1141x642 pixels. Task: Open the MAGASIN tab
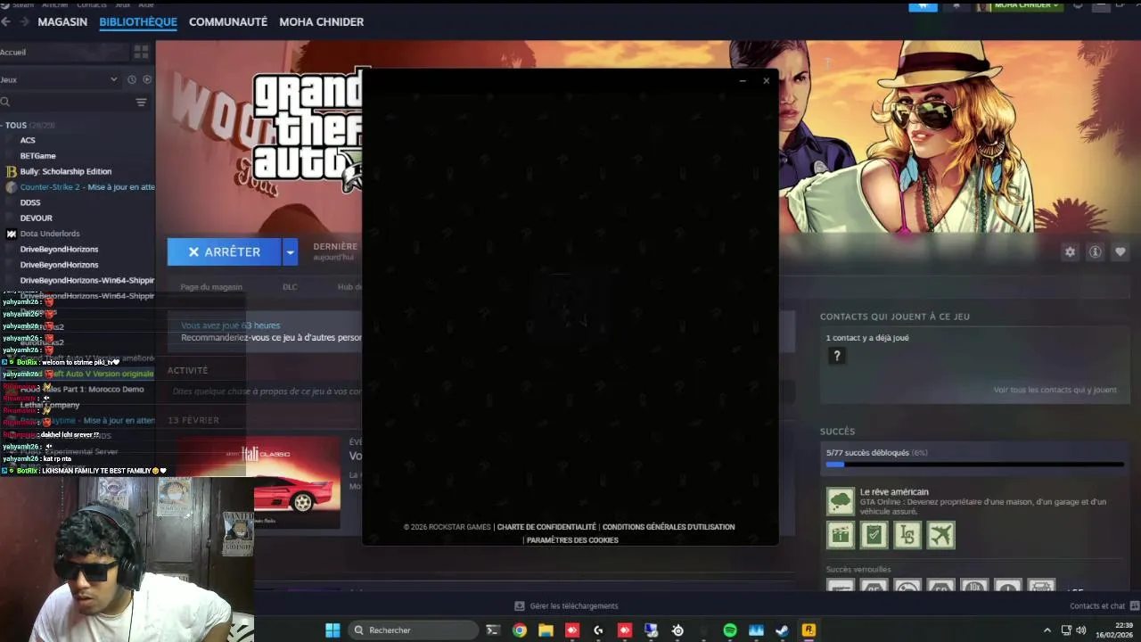tap(62, 21)
